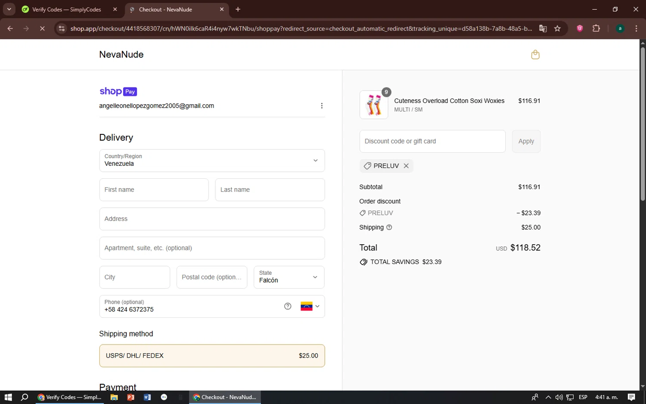This screenshot has width=646, height=404.
Task: Switch to the Verify Codes — SimplyCodes tab
Action: (67, 9)
